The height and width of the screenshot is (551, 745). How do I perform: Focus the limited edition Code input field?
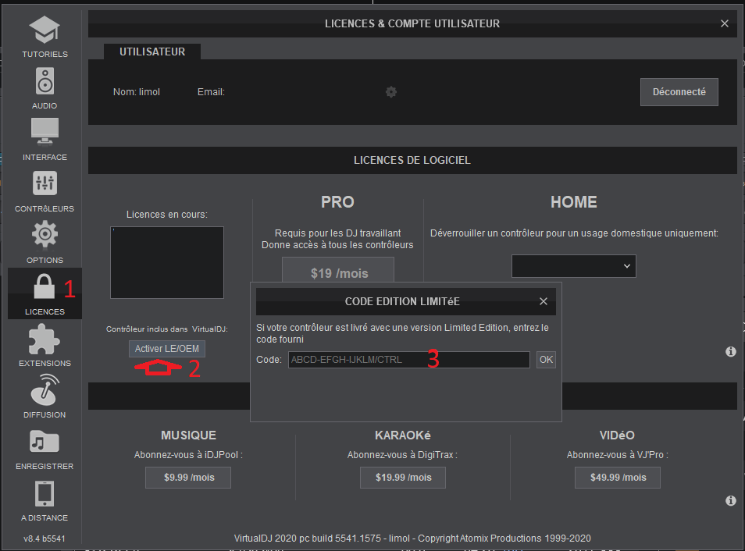click(x=408, y=360)
